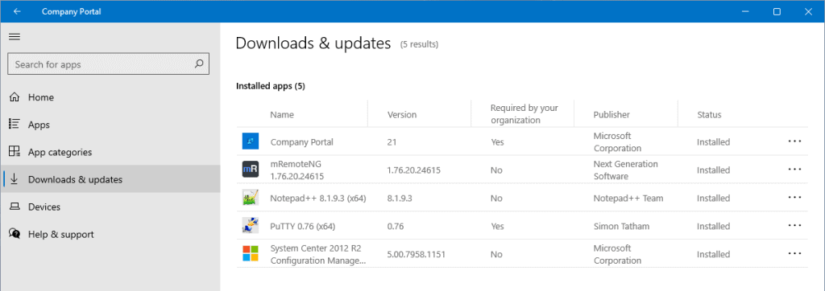Open more options for Company Portal row

794,141
